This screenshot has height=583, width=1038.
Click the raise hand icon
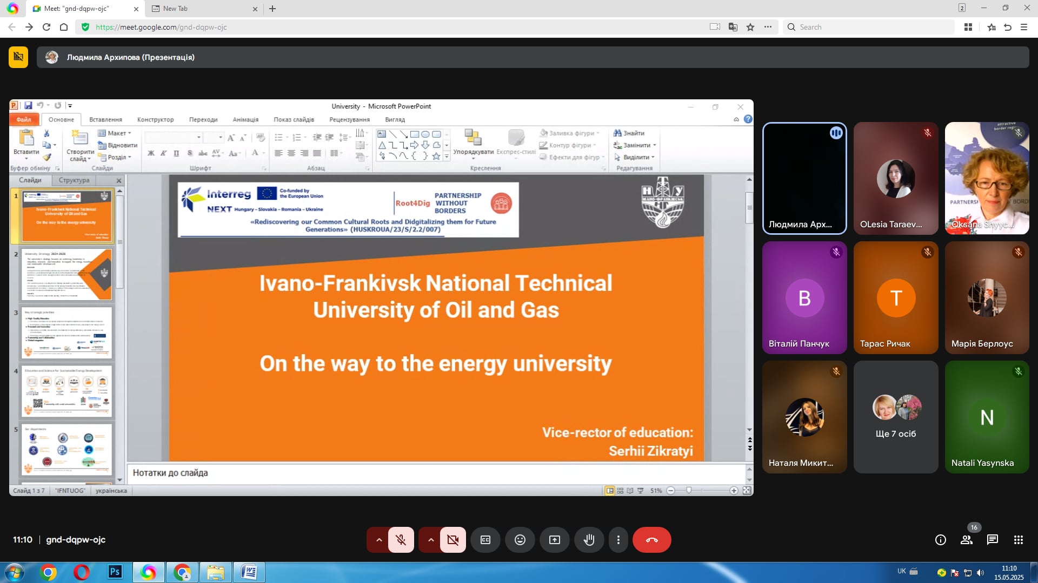tap(589, 540)
